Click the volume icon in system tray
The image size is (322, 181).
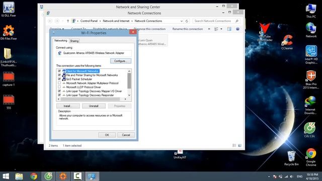[x=291, y=176]
